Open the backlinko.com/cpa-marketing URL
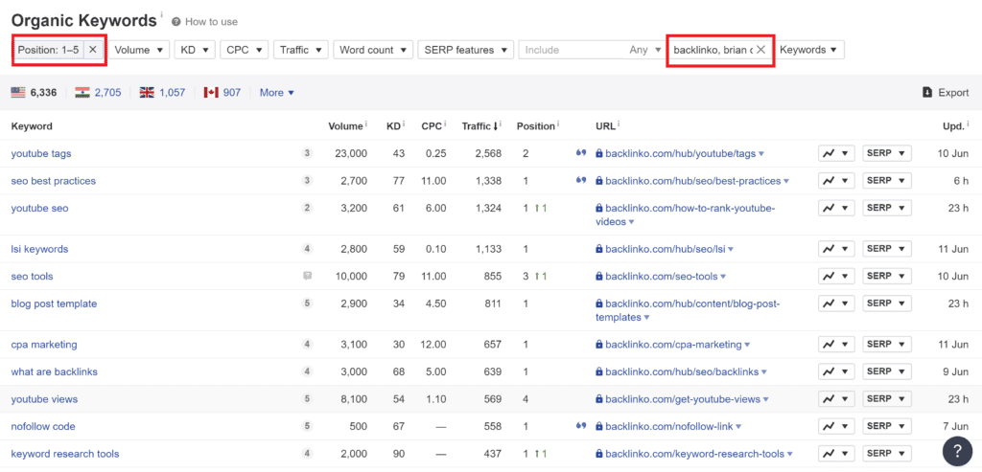The image size is (982, 472). (673, 345)
